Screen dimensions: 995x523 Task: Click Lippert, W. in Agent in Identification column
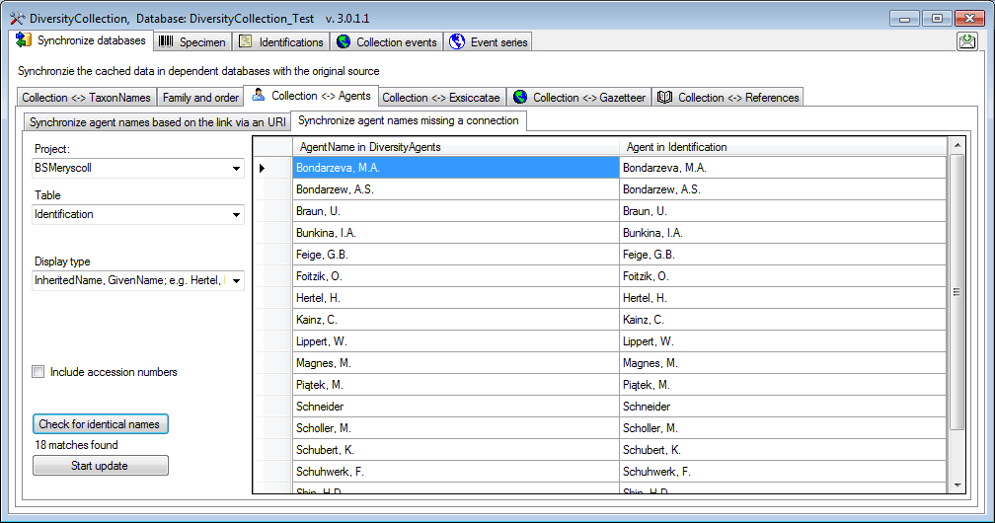783,341
